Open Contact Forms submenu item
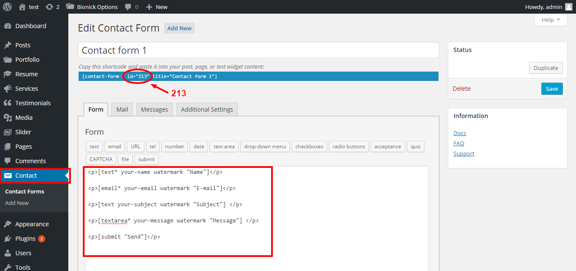Image resolution: width=576 pixels, height=271 pixels. click(25, 192)
